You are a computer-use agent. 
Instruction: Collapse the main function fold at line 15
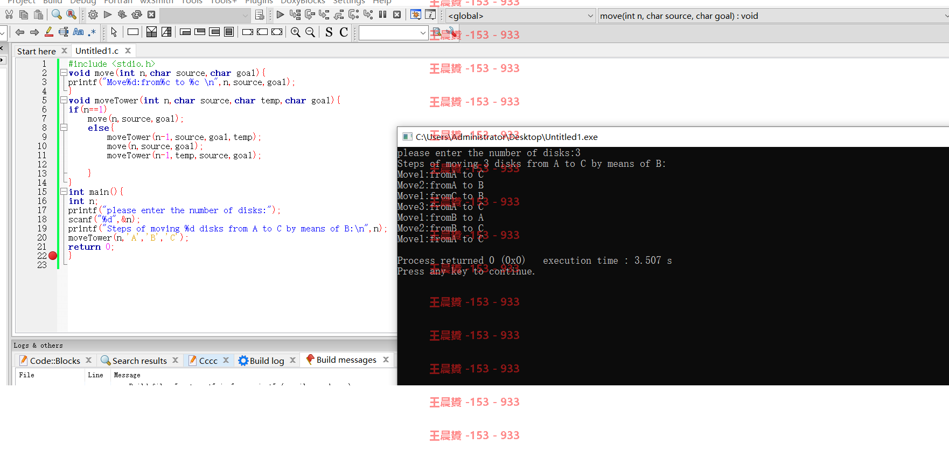(x=64, y=192)
